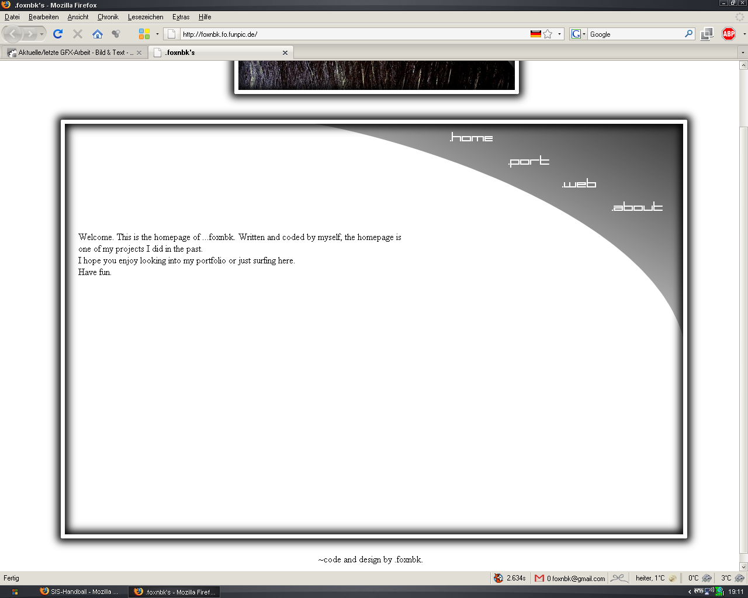Viewport: 748px width, 598px height.
Task: Click the Adblock Plus ABP icon
Action: (729, 34)
